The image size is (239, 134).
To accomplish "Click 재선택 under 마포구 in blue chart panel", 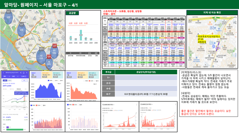I will (x=34, y=76).
